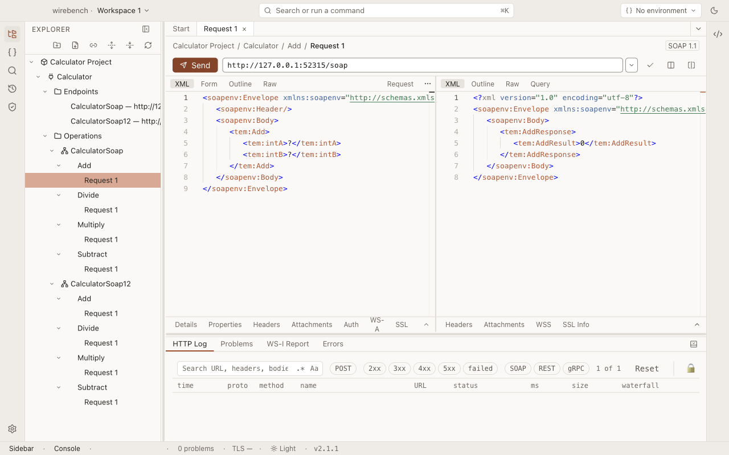The height and width of the screenshot is (455, 729).
Task: Click the Calculator Project cube icon
Action: (x=44, y=62)
